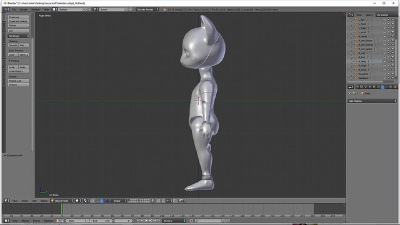Open the 3D view's Select menu
Image resolution: width=400 pixels, height=225 pixels.
click(x=25, y=201)
